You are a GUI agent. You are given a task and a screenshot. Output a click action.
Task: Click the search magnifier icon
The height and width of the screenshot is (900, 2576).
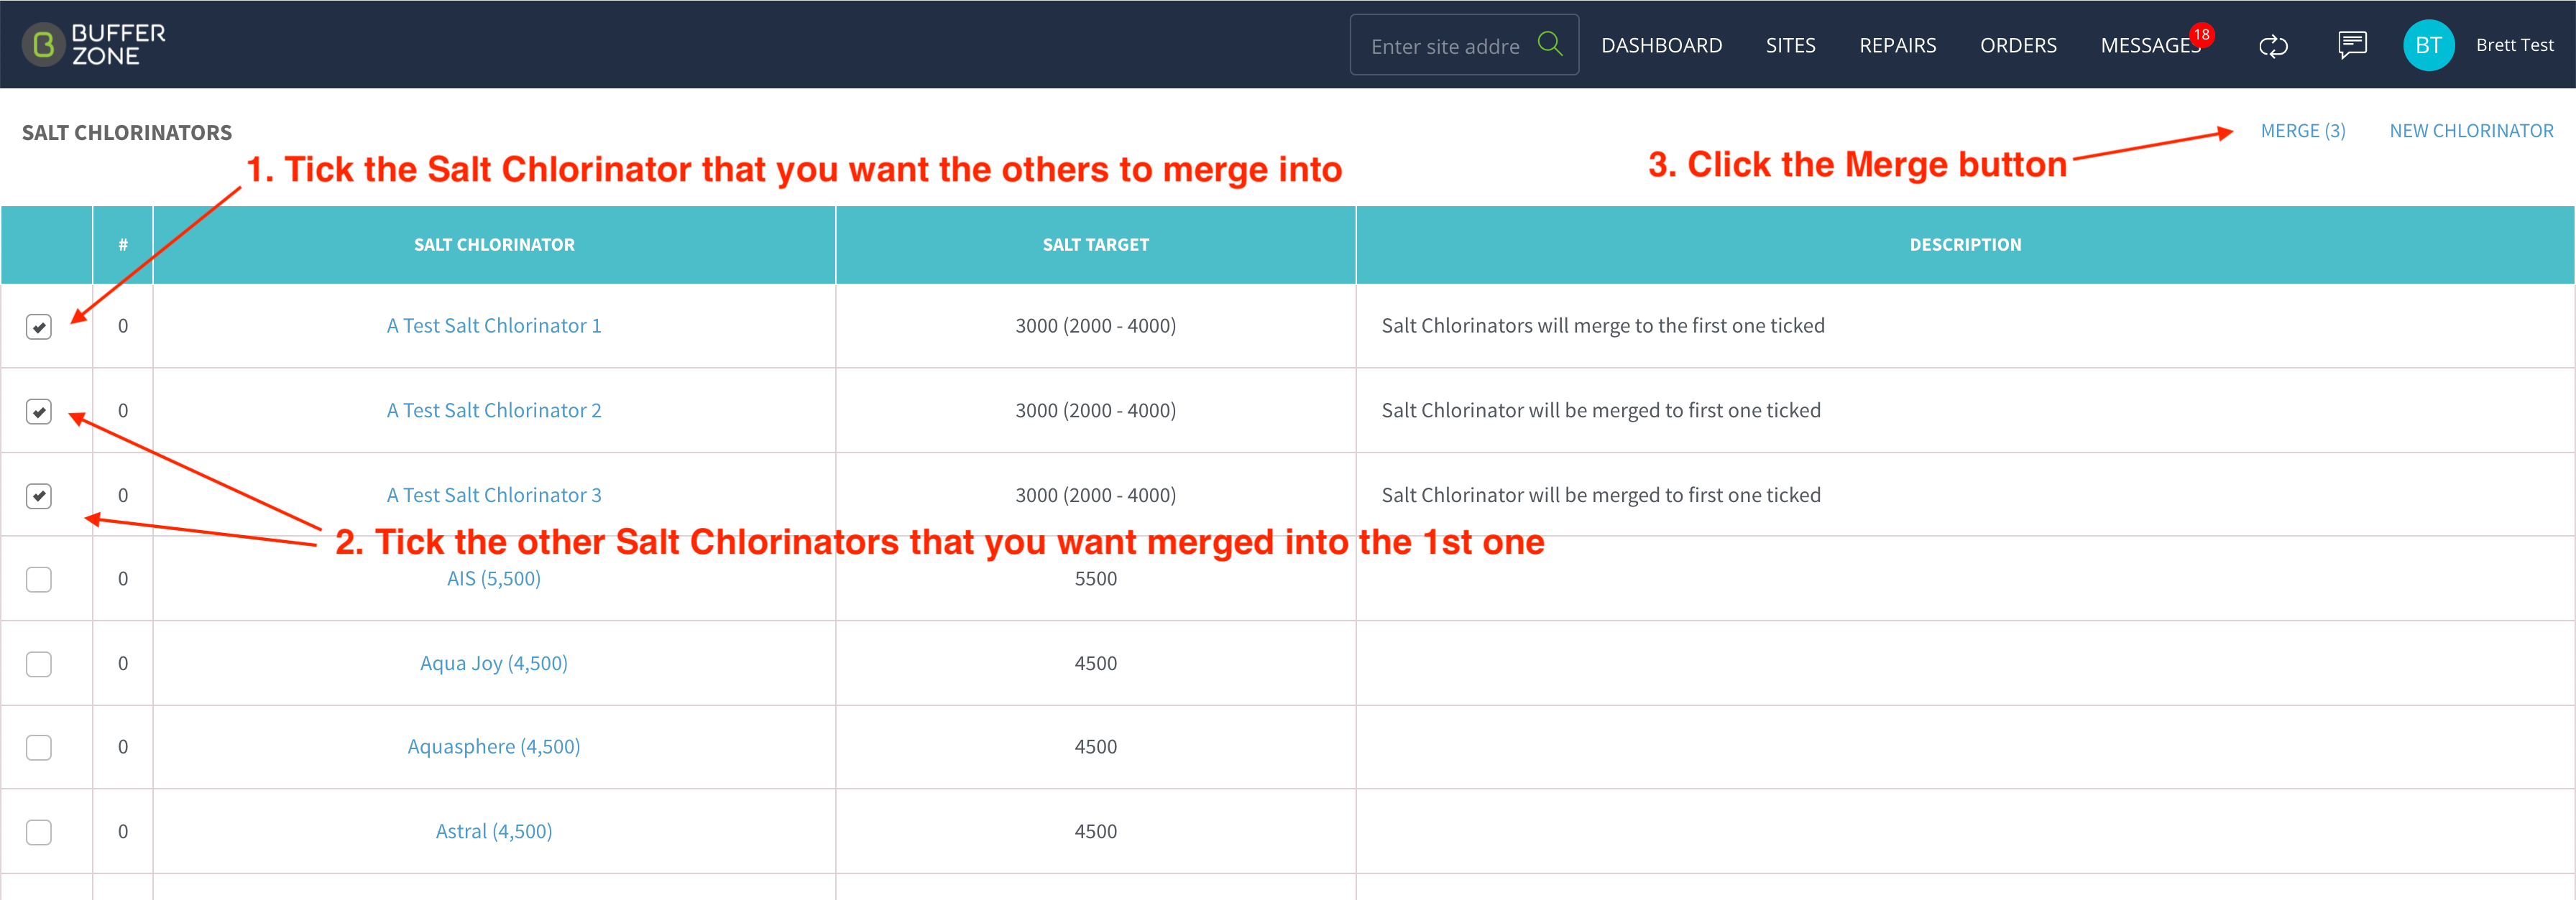point(1549,44)
